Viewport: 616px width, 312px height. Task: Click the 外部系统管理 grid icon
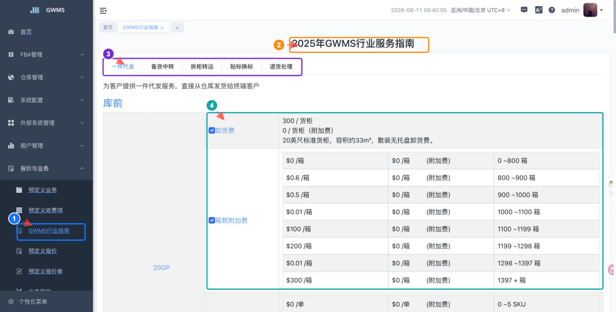pyautogui.click(x=11, y=123)
